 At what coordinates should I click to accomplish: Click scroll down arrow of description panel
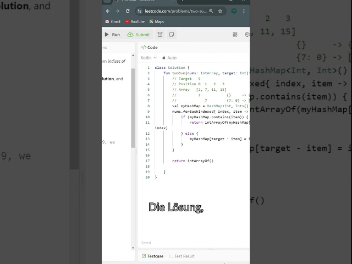tap(133, 248)
